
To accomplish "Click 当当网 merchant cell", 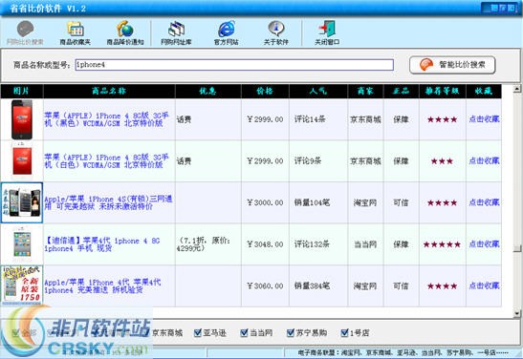I will [365, 244].
